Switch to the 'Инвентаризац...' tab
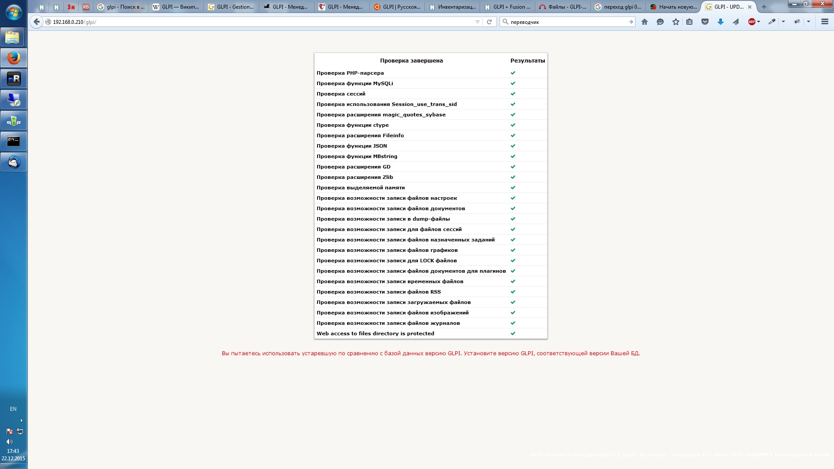Viewport: 834px width, 469px height. 453,7
